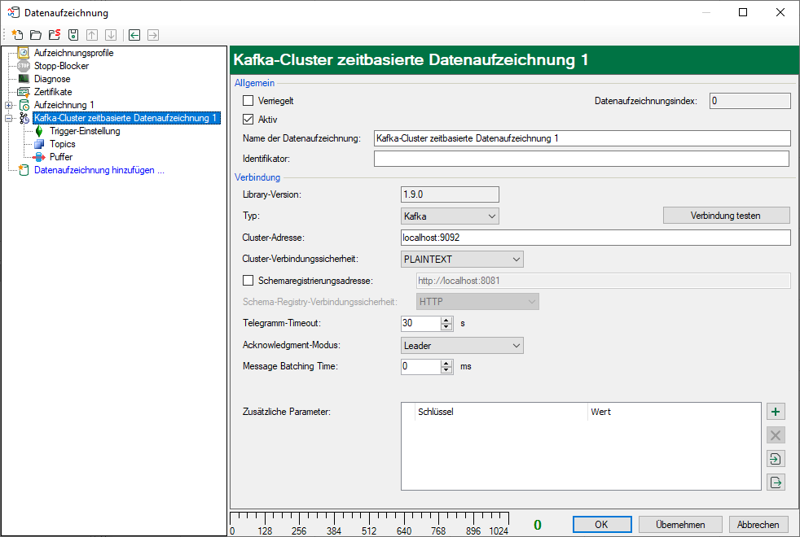Image resolution: width=800 pixels, height=537 pixels.
Task: Enable the Verriegelt checkbox
Action: pos(248,101)
